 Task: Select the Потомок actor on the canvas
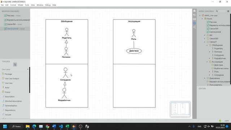coord(66,52)
